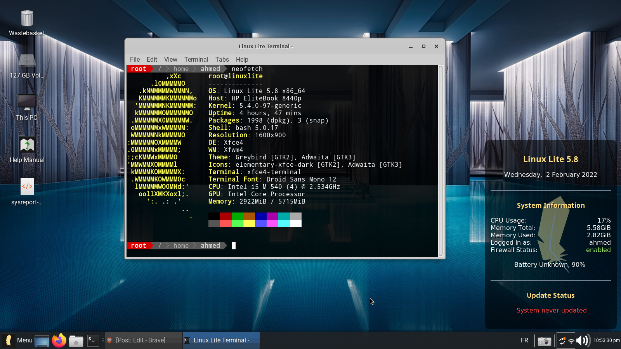Screen dimensions: 621x349
Task: Click the 'Shell: bash 5.0.17' line
Action: [x=243, y=128]
